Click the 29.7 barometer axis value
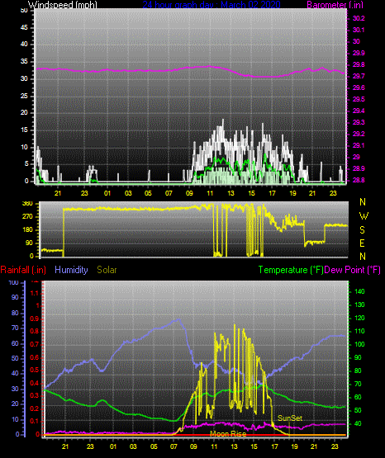This screenshot has height=458, width=385. [x=359, y=76]
